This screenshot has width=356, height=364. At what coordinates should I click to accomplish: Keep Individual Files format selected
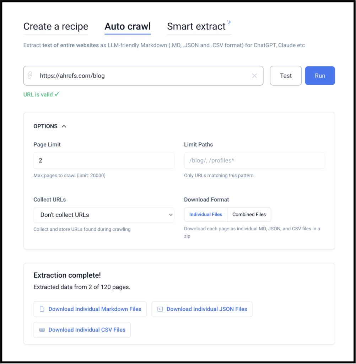coord(205,214)
